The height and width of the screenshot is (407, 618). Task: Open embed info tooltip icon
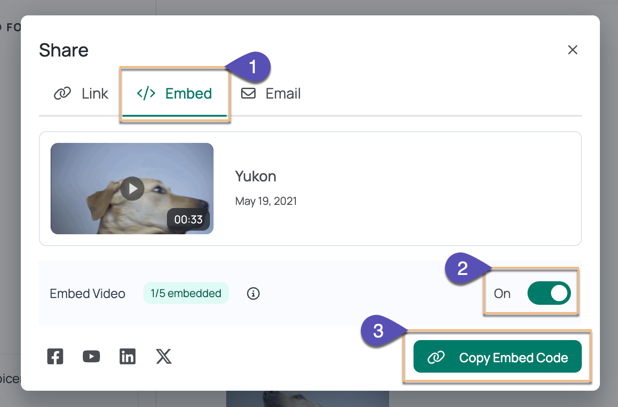tap(253, 293)
